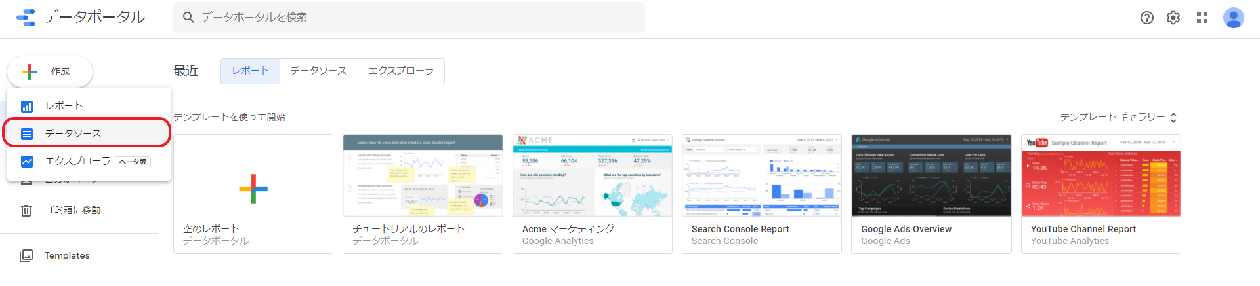Open the settings gear icon

coord(1173,18)
